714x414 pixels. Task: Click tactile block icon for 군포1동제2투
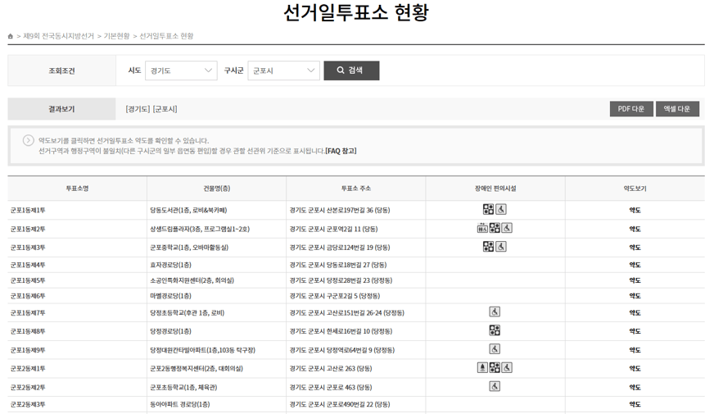495,228
